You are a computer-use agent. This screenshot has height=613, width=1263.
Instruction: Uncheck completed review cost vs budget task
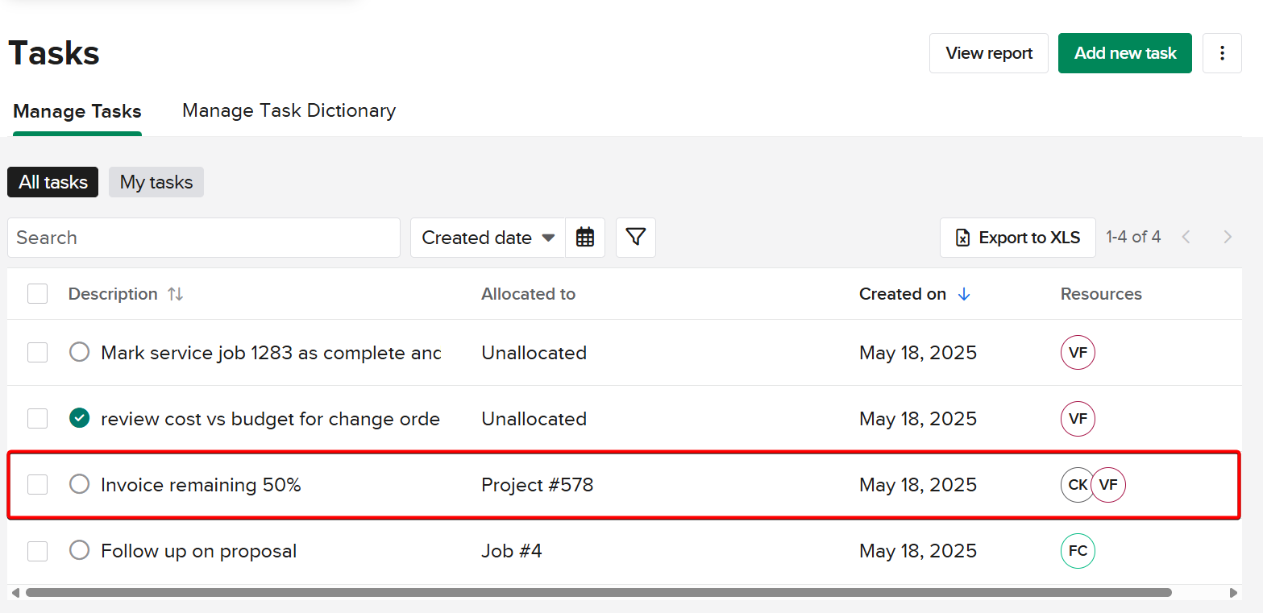79,419
